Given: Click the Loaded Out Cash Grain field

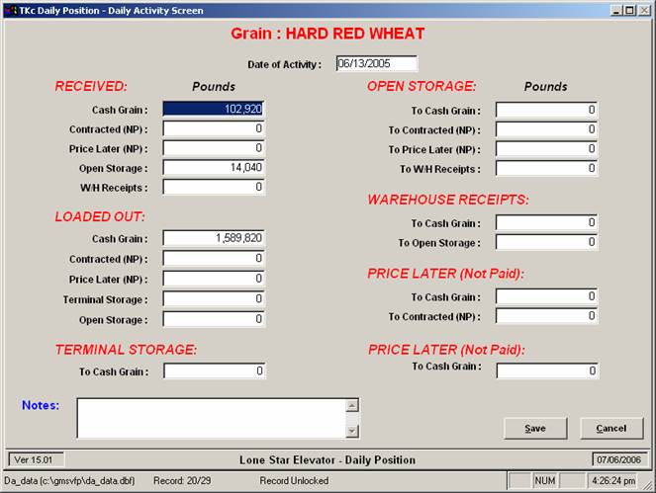Looking at the screenshot, I should 214,238.
